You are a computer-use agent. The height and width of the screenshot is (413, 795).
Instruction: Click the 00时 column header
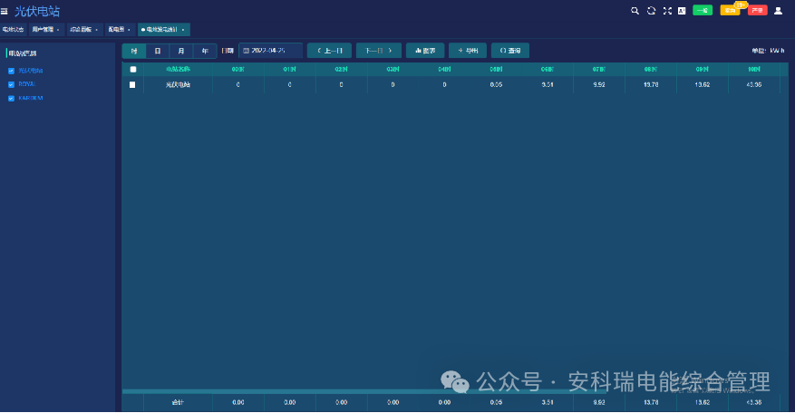(x=238, y=69)
